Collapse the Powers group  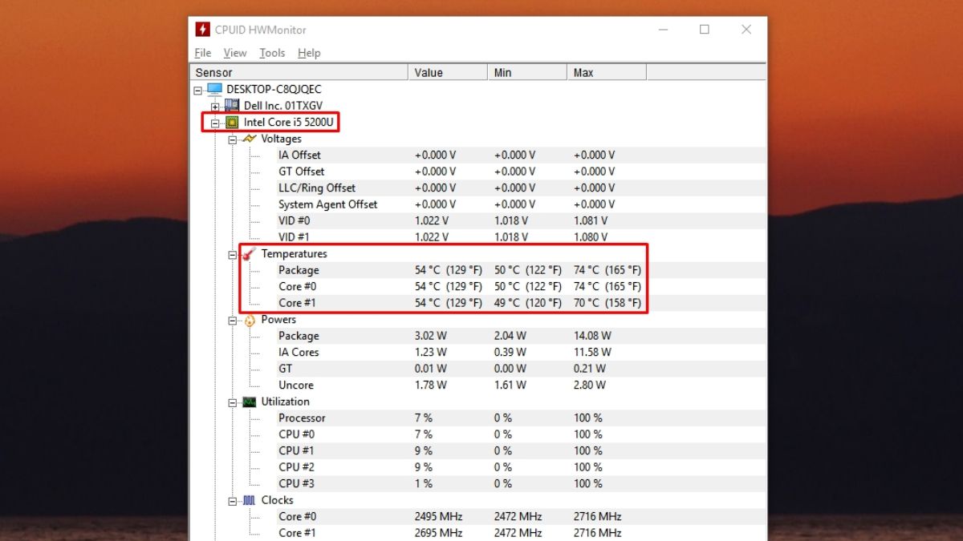coord(233,321)
